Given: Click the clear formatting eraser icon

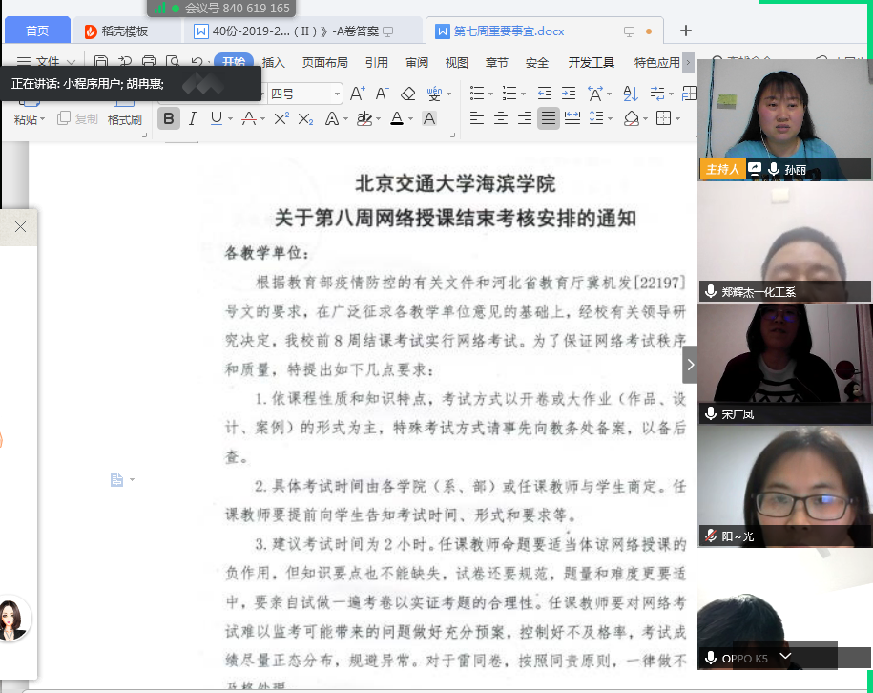Looking at the screenshot, I should [x=407, y=94].
